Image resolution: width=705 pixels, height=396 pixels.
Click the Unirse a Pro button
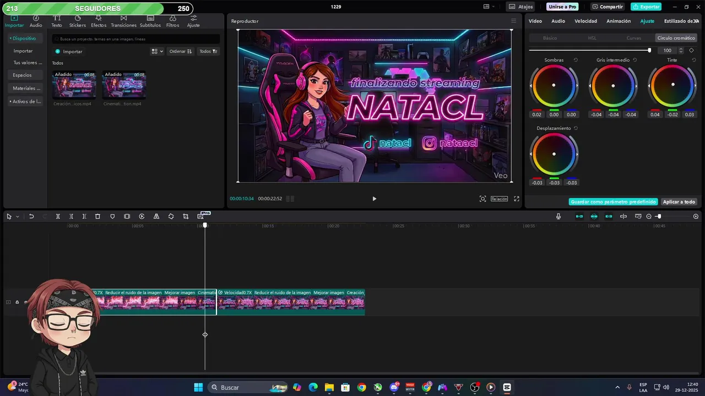point(562,7)
